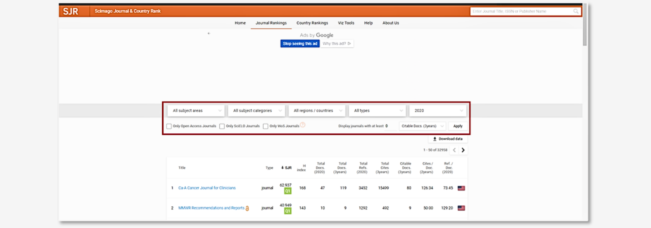This screenshot has height=228, width=651.
Task: Open the 2020 year dropdown
Action: pos(438,111)
